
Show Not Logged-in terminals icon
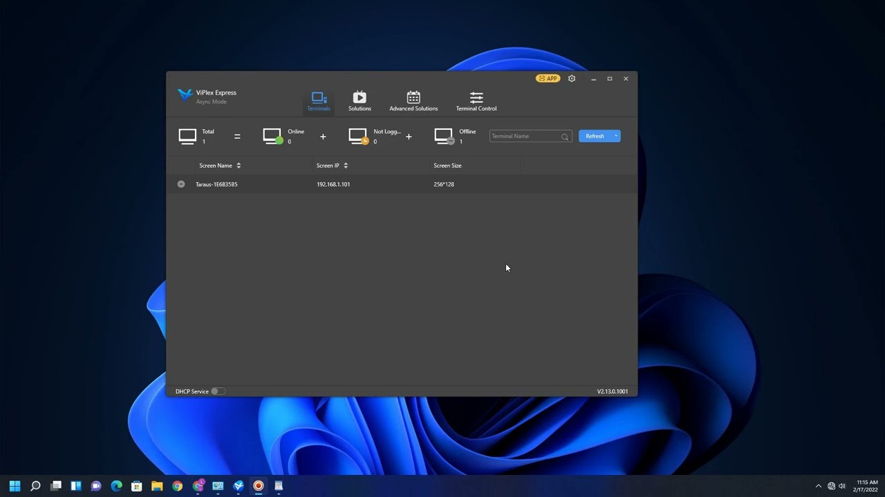coord(358,136)
